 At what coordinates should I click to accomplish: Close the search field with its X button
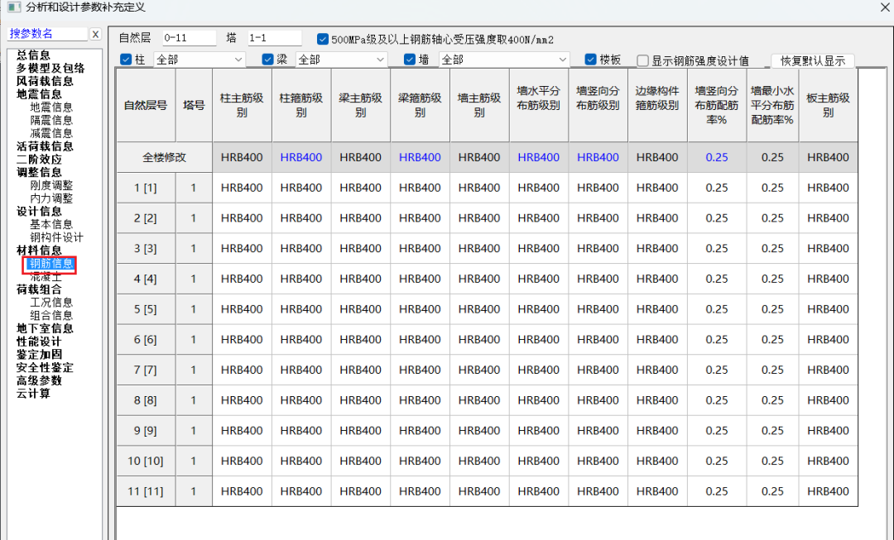coord(96,34)
